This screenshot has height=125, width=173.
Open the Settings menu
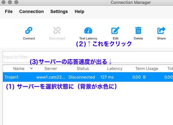[x=59, y=11]
